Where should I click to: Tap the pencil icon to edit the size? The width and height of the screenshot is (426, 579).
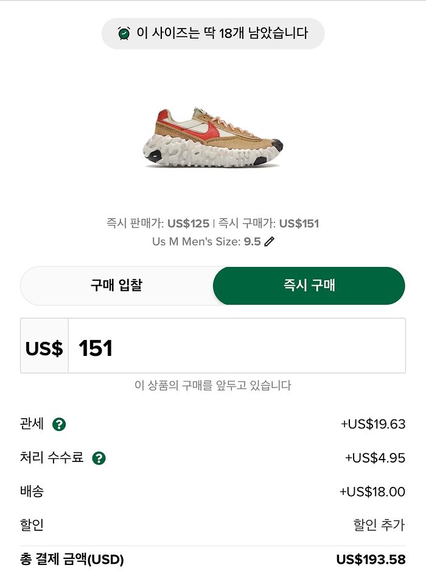coord(270,241)
